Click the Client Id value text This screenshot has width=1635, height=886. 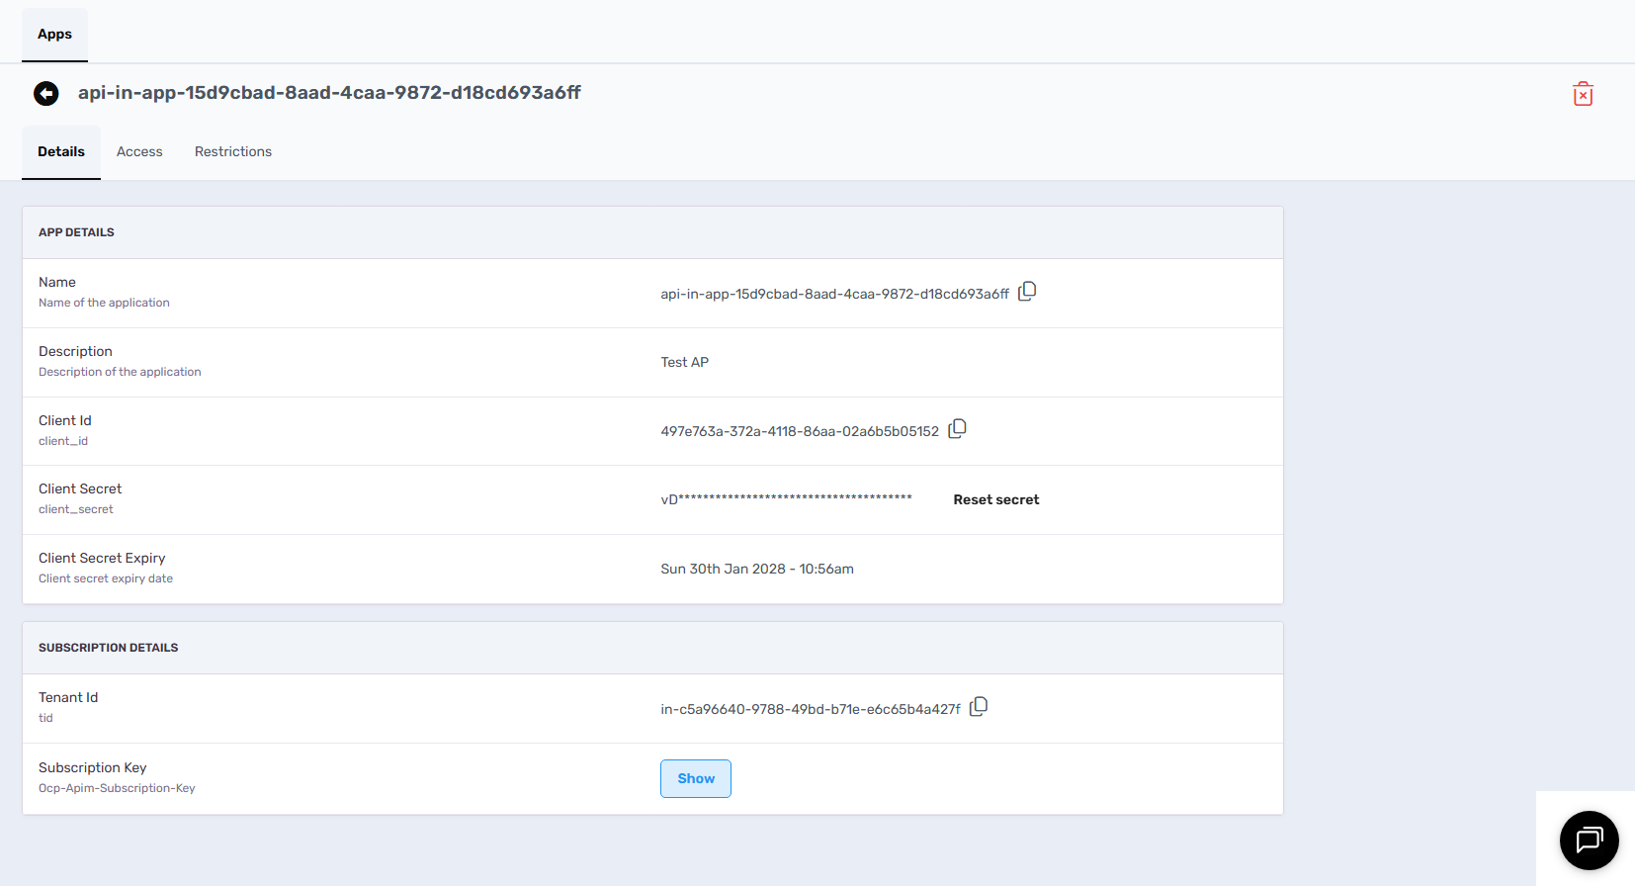(x=800, y=431)
